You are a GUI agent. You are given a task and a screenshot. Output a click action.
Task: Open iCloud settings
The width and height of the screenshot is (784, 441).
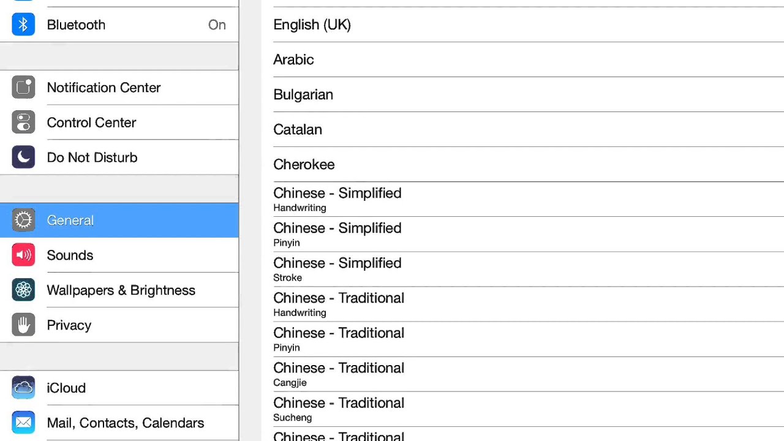[119, 388]
